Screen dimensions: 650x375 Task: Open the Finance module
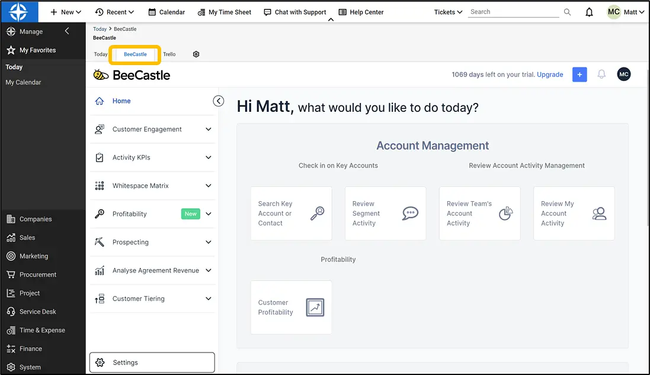tap(24, 348)
